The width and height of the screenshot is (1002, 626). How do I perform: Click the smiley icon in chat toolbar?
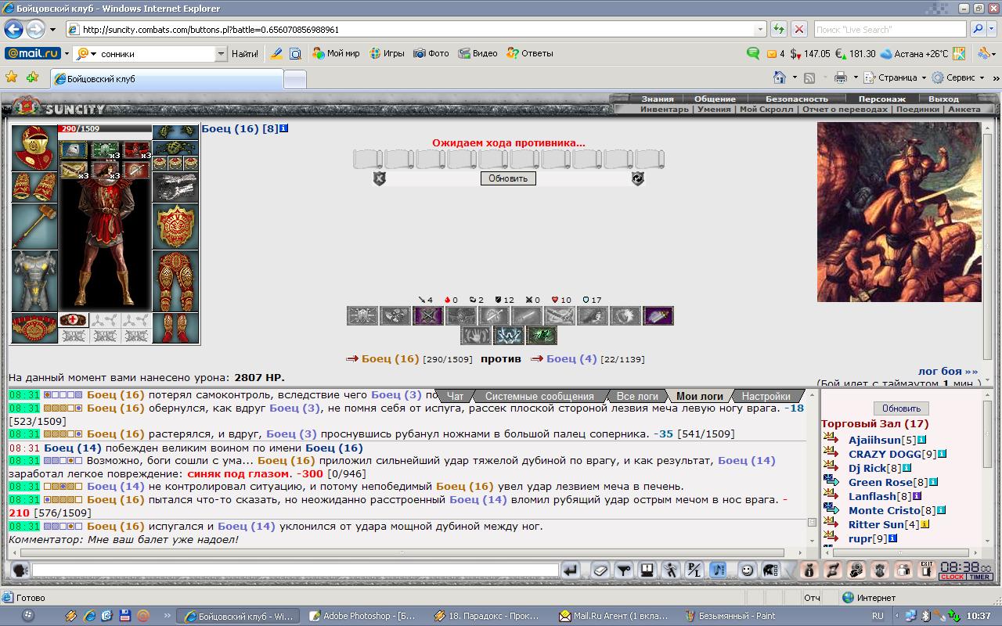click(747, 570)
